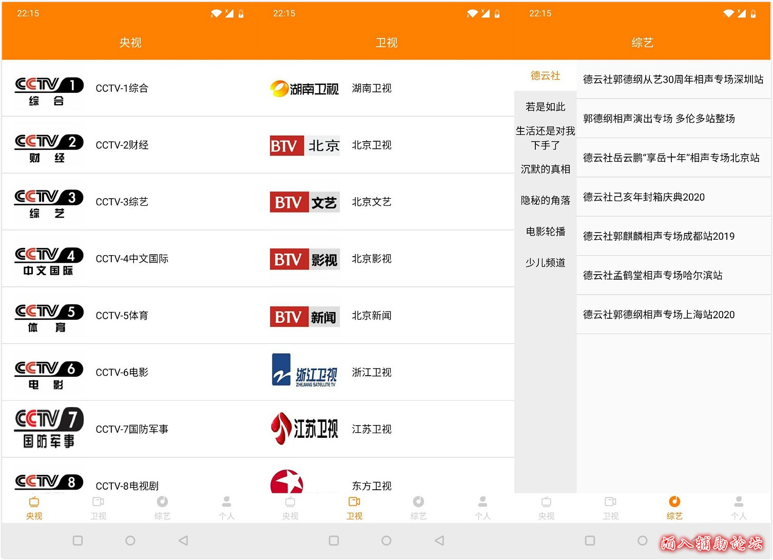The height and width of the screenshot is (560, 773).
Task: Select 卫视 tab in the 央视 screen's bottom bar
Action: coord(98,508)
